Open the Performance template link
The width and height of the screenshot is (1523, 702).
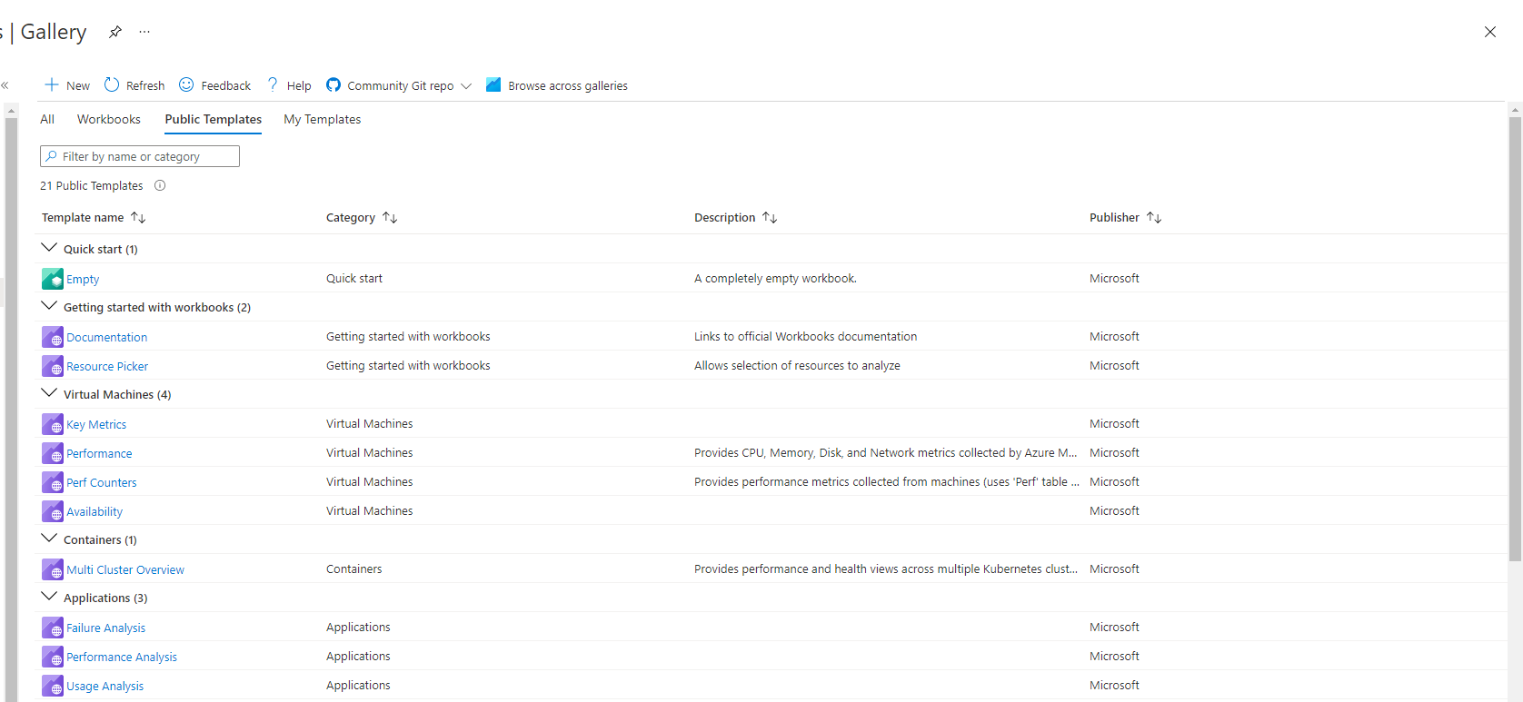click(99, 454)
